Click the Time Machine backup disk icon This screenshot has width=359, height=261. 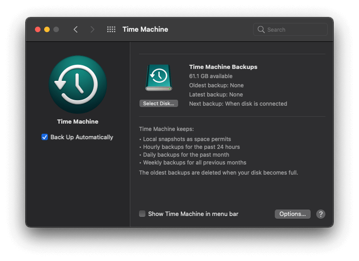(159, 78)
